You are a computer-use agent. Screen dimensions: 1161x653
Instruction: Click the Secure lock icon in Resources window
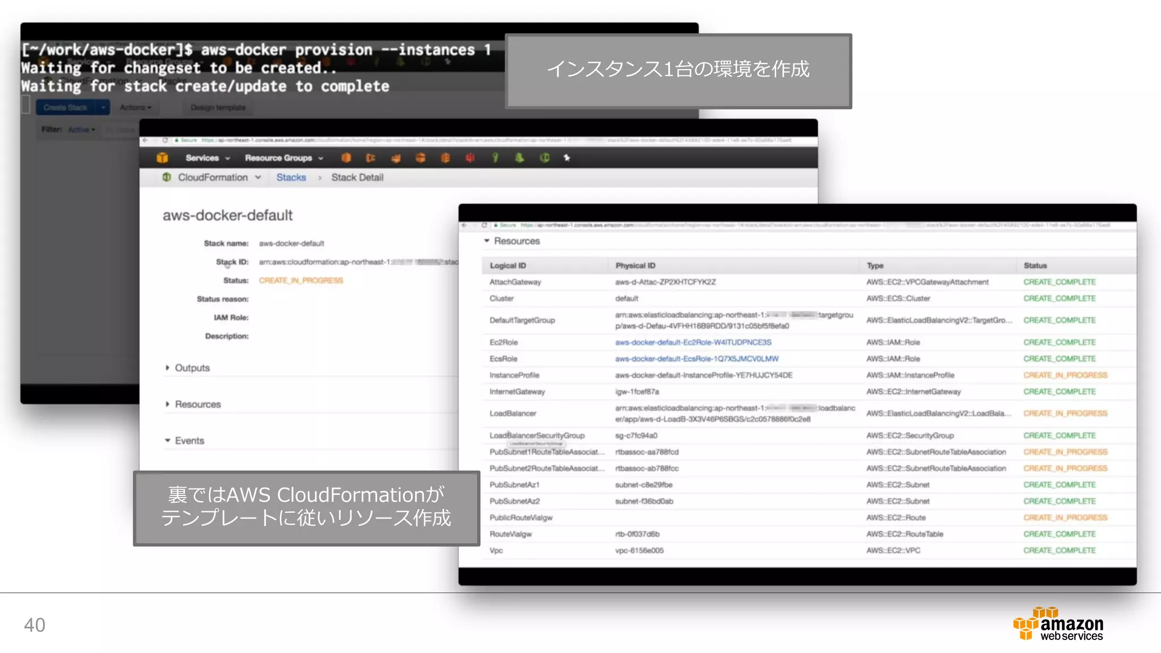click(x=496, y=225)
